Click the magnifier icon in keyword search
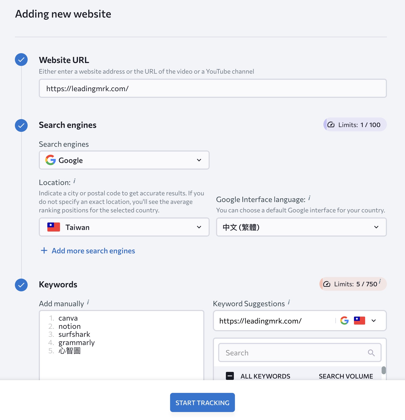This screenshot has width=405, height=420. pos(371,353)
